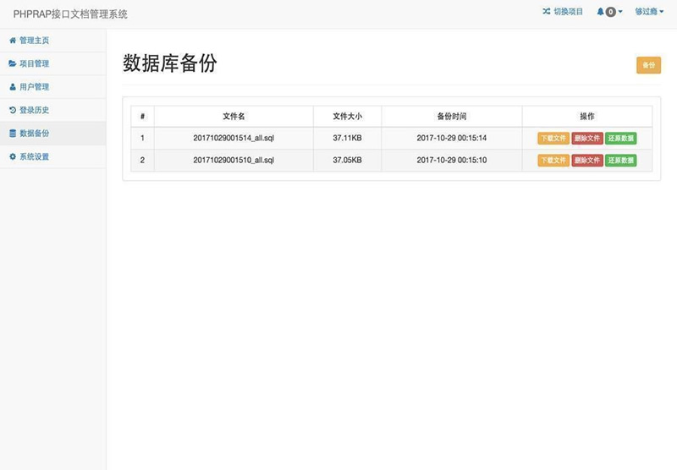This screenshot has height=470, width=677.
Task: Click the user icon beside 用户管理
Action: [x=12, y=87]
